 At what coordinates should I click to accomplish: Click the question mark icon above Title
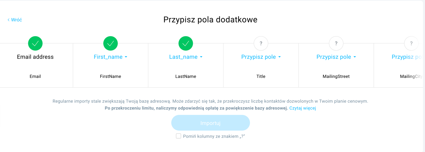click(261, 43)
